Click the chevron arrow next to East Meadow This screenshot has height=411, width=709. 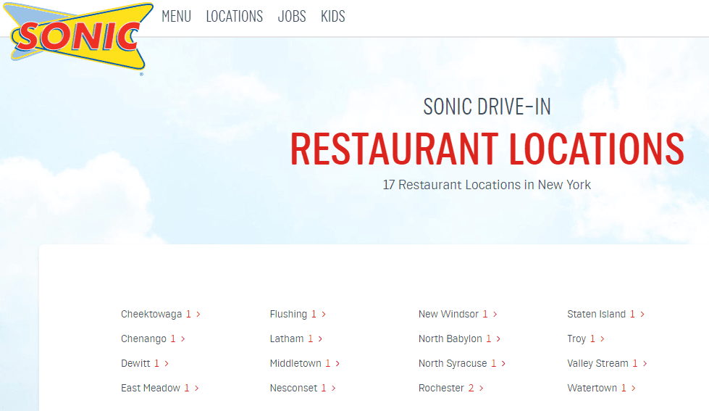tap(197, 388)
